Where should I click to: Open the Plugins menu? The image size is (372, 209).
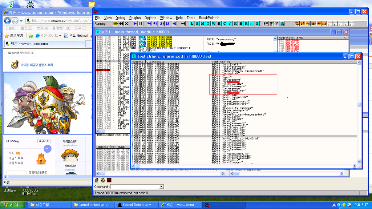tap(135, 18)
